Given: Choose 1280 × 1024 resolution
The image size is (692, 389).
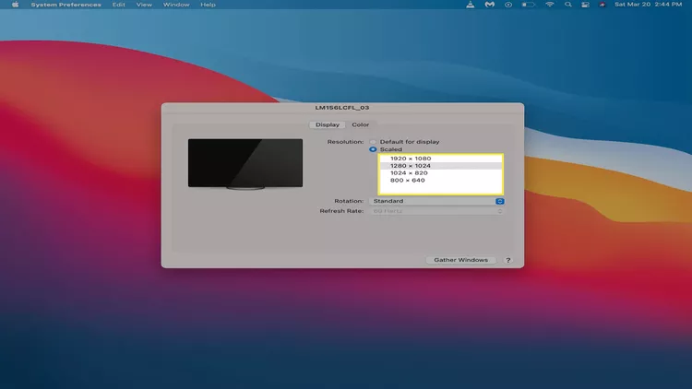Looking at the screenshot, I should tap(440, 166).
